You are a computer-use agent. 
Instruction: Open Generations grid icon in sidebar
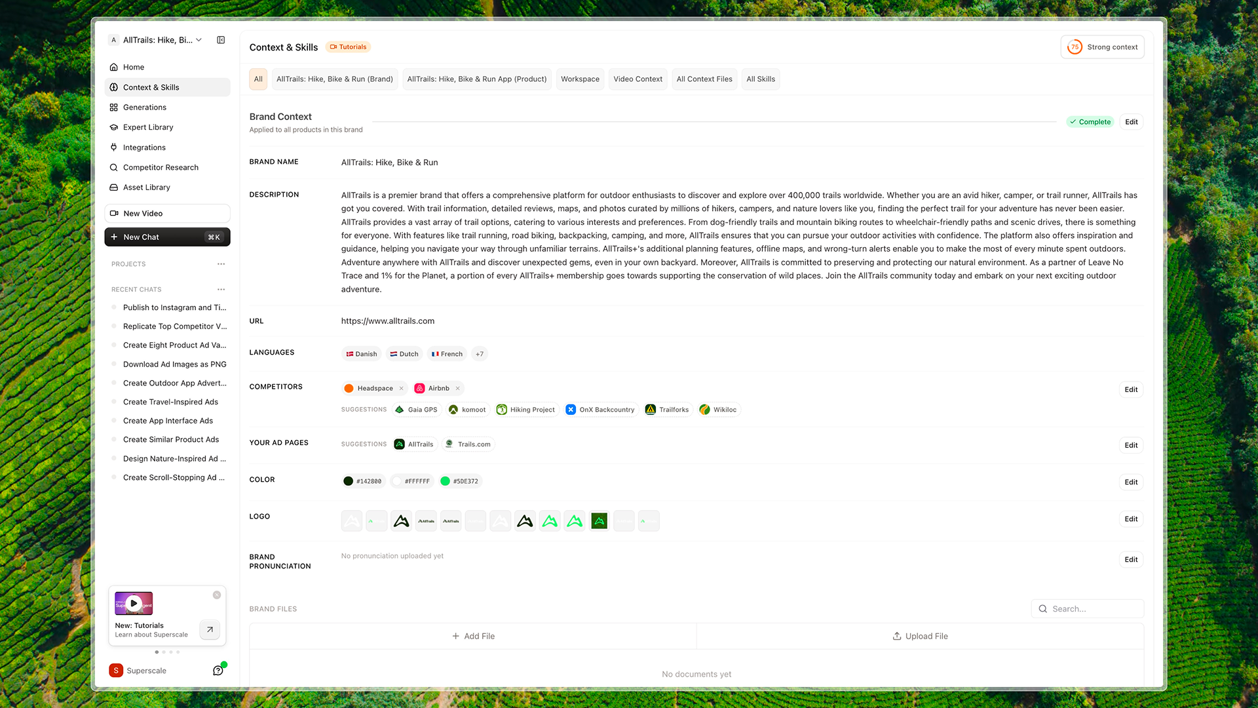click(114, 108)
